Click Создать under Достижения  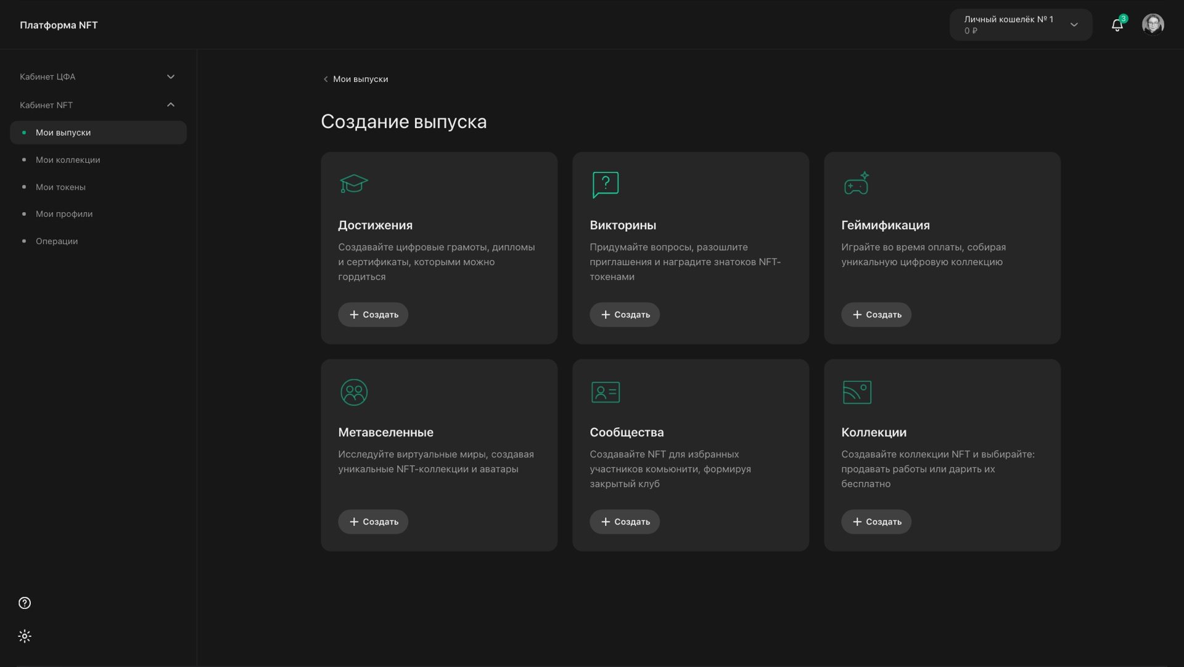pyautogui.click(x=373, y=314)
